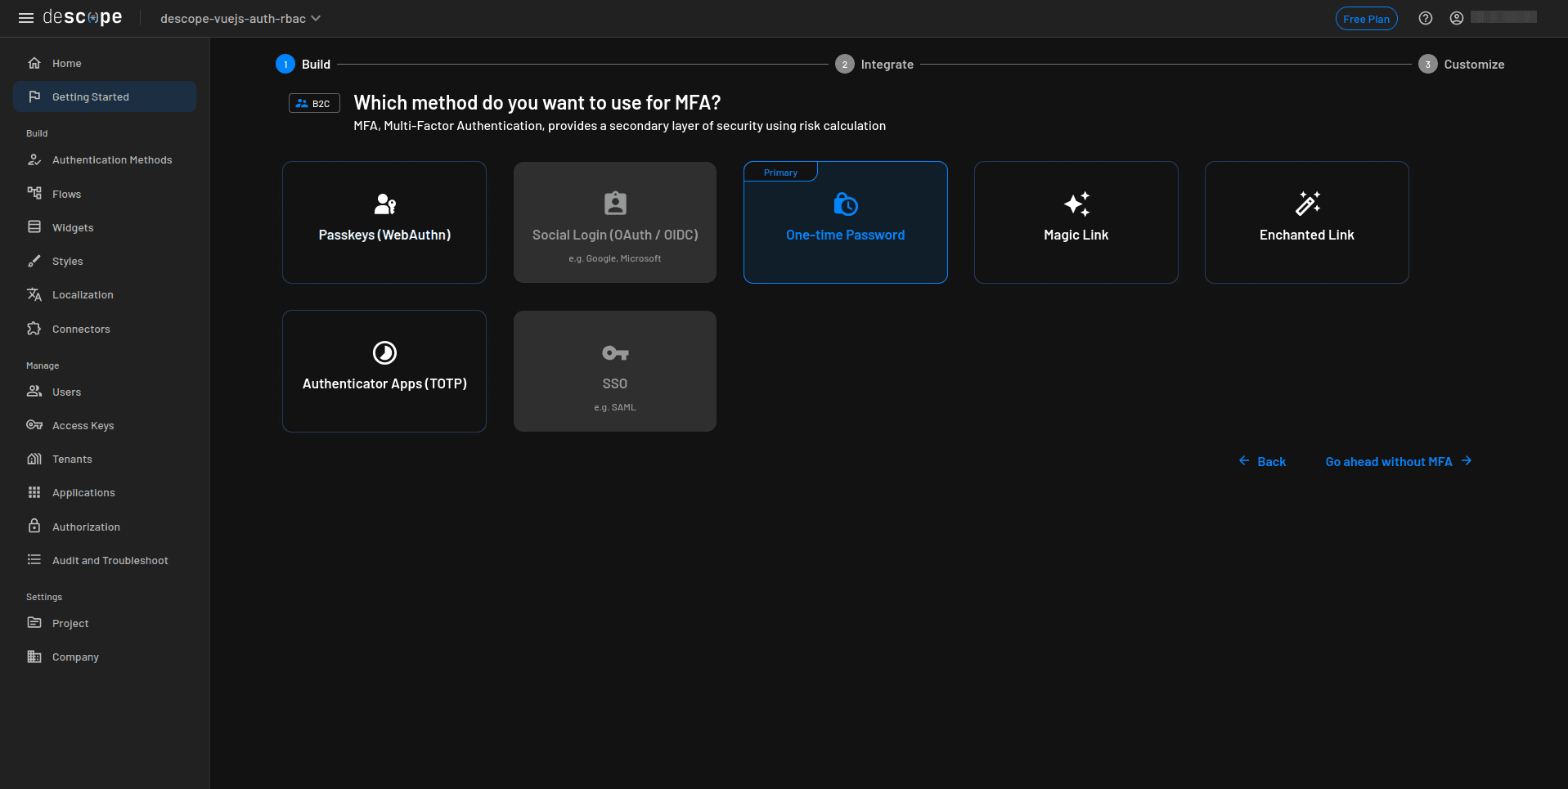Open Audit and Troubleshoot section
Viewport: 1568px width, 789px height.
point(110,560)
